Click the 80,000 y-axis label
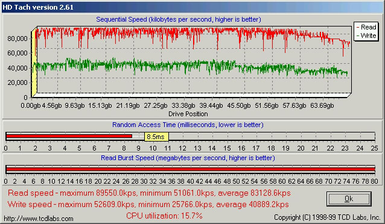 tap(17, 39)
